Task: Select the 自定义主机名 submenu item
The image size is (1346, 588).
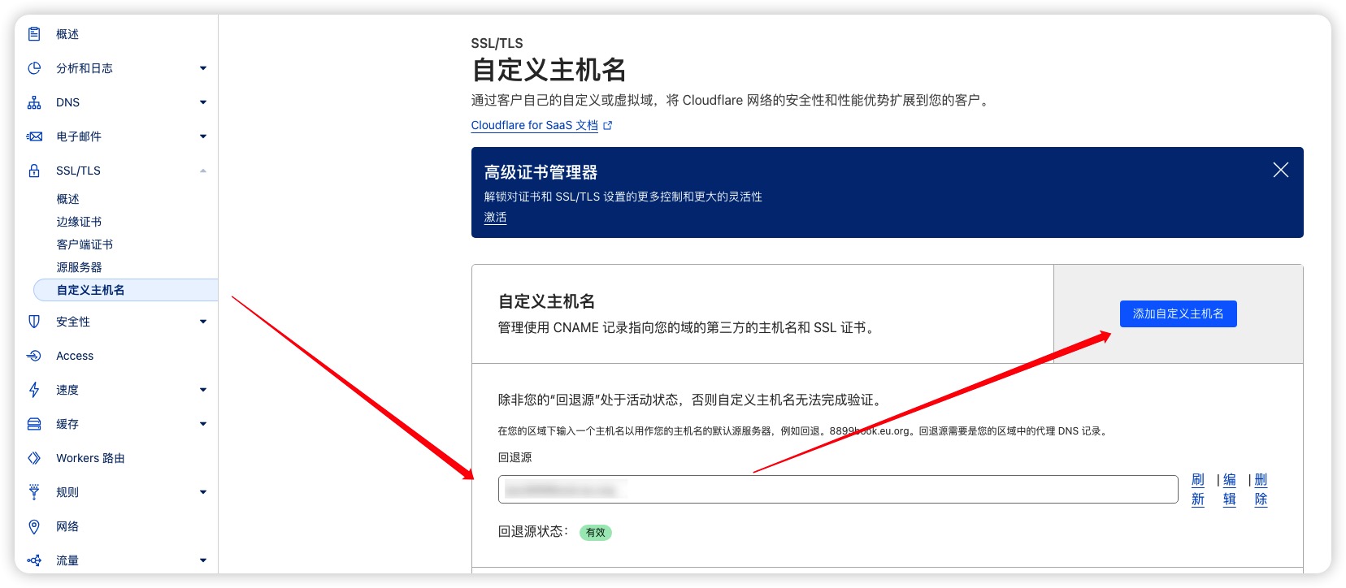Action: tap(125, 290)
